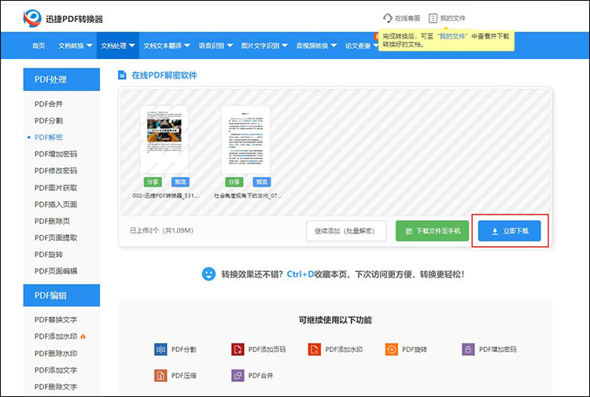Click 预览 under 002-迅捷PDF转换器 file
Screen dimensions: 590x397
180,182
